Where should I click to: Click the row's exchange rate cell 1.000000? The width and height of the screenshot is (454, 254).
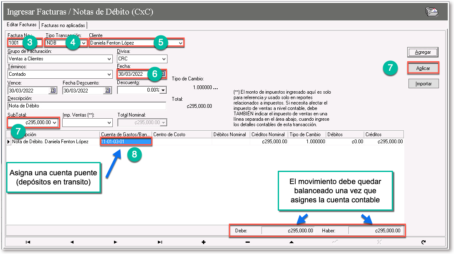[307, 142]
